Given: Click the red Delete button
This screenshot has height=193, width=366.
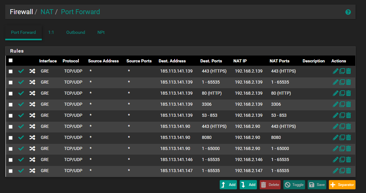Looking at the screenshot, I should tap(270, 185).
